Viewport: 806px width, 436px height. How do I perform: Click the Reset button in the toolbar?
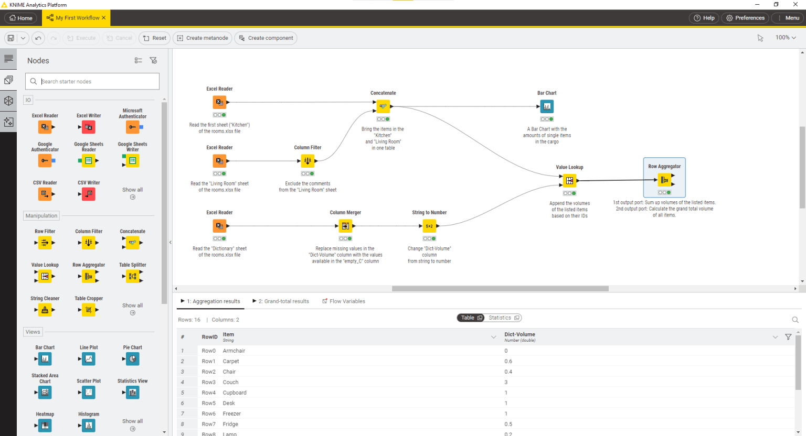tap(154, 38)
